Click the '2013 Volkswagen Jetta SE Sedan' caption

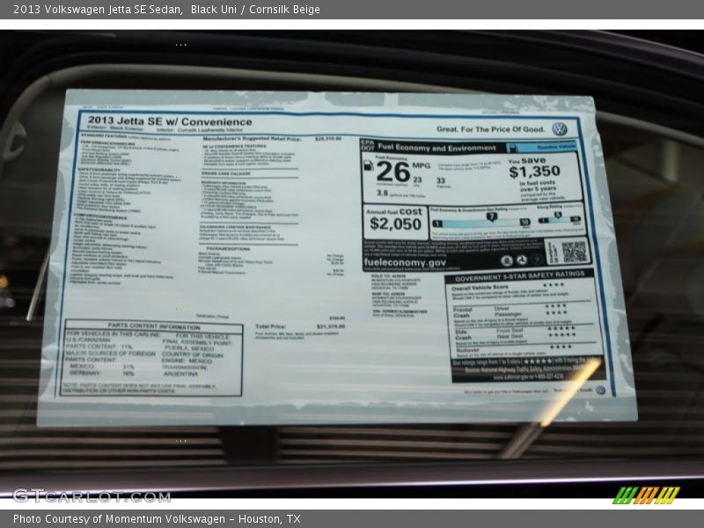click(x=98, y=9)
